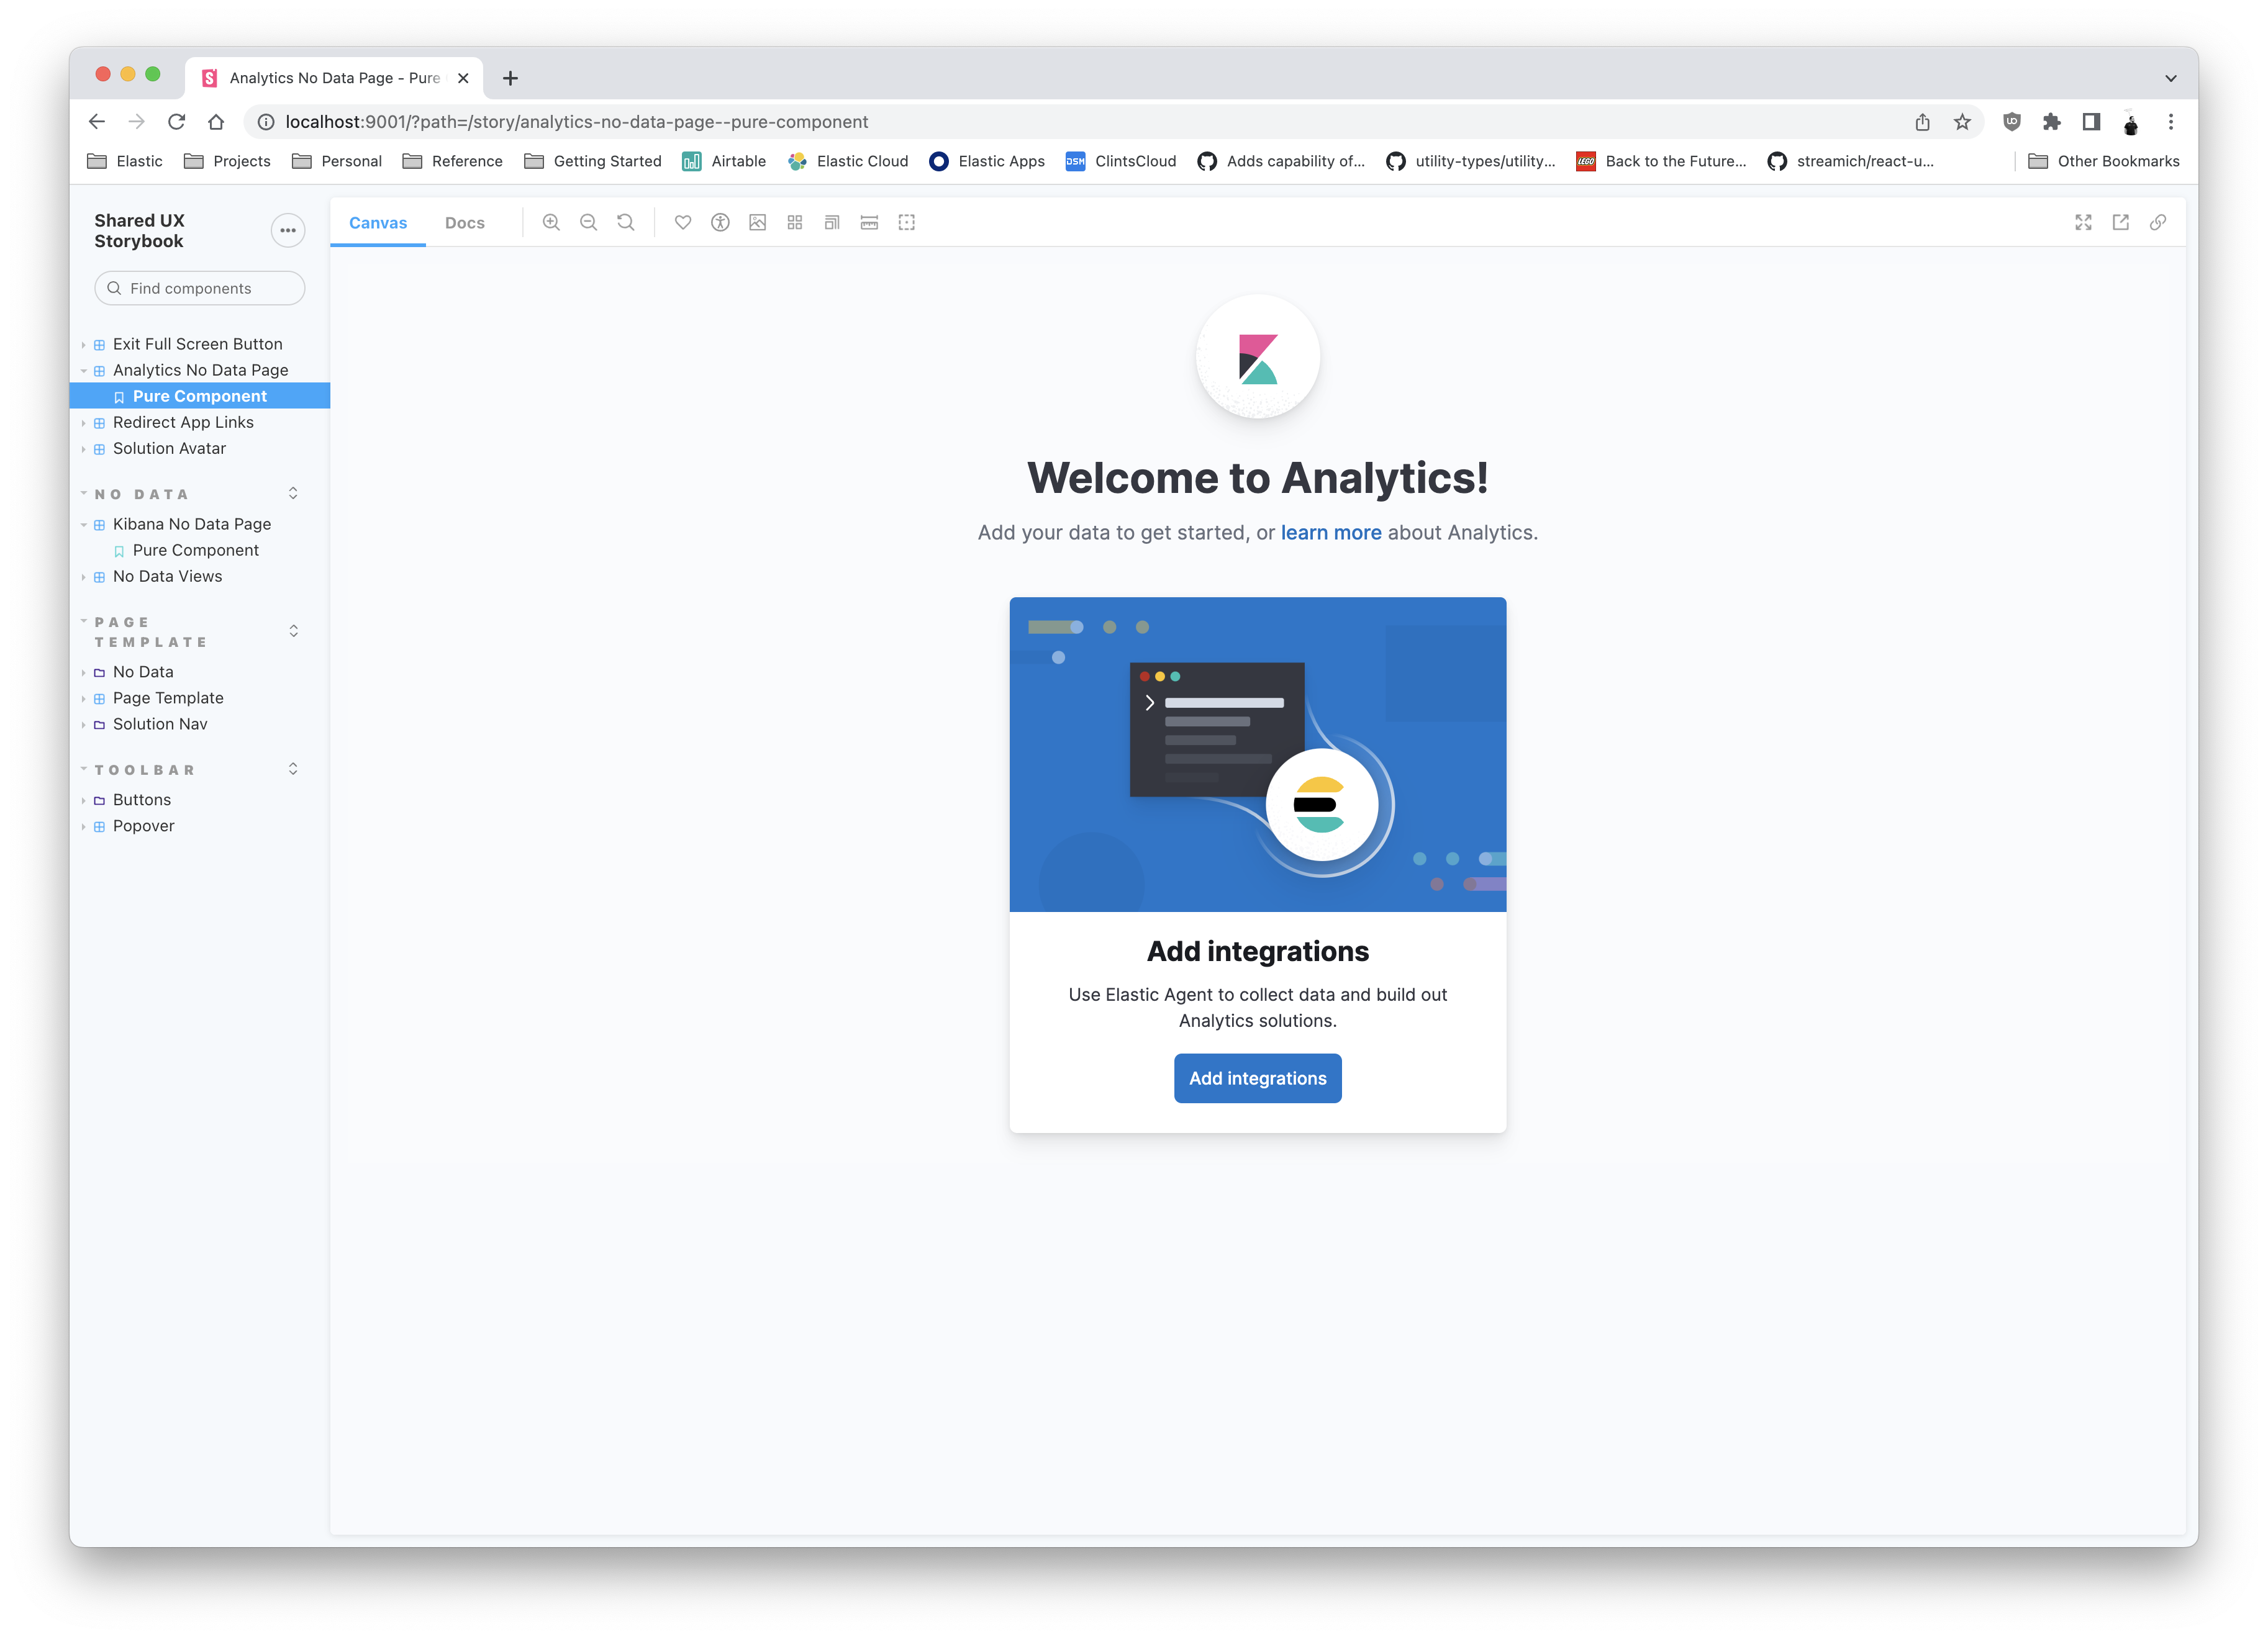
Task: Toggle the dashed outlines tool
Action: pyautogui.click(x=906, y=223)
